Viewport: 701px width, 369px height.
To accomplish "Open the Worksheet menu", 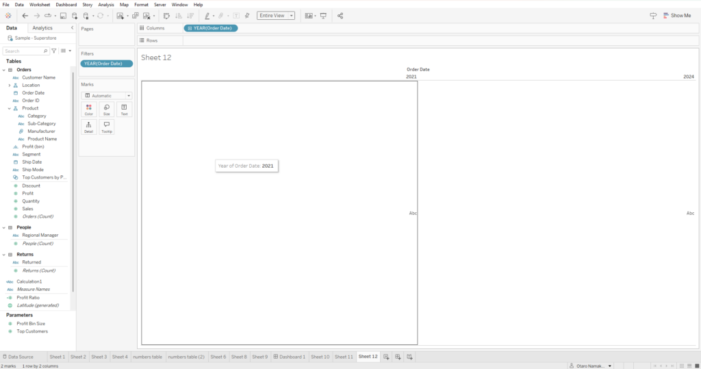I will point(40,5).
